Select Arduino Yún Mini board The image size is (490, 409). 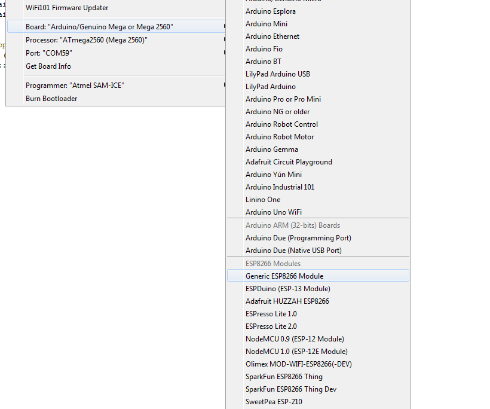coord(318,175)
